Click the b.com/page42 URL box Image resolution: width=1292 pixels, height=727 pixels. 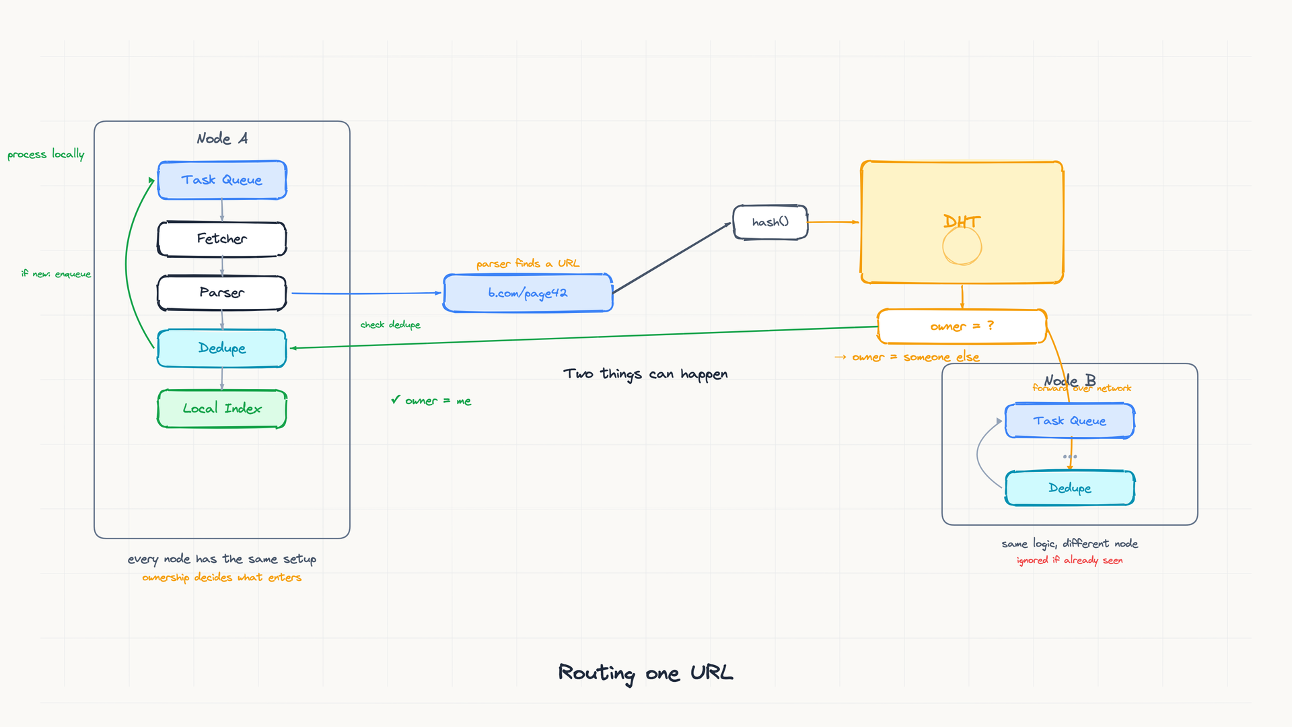click(x=528, y=293)
